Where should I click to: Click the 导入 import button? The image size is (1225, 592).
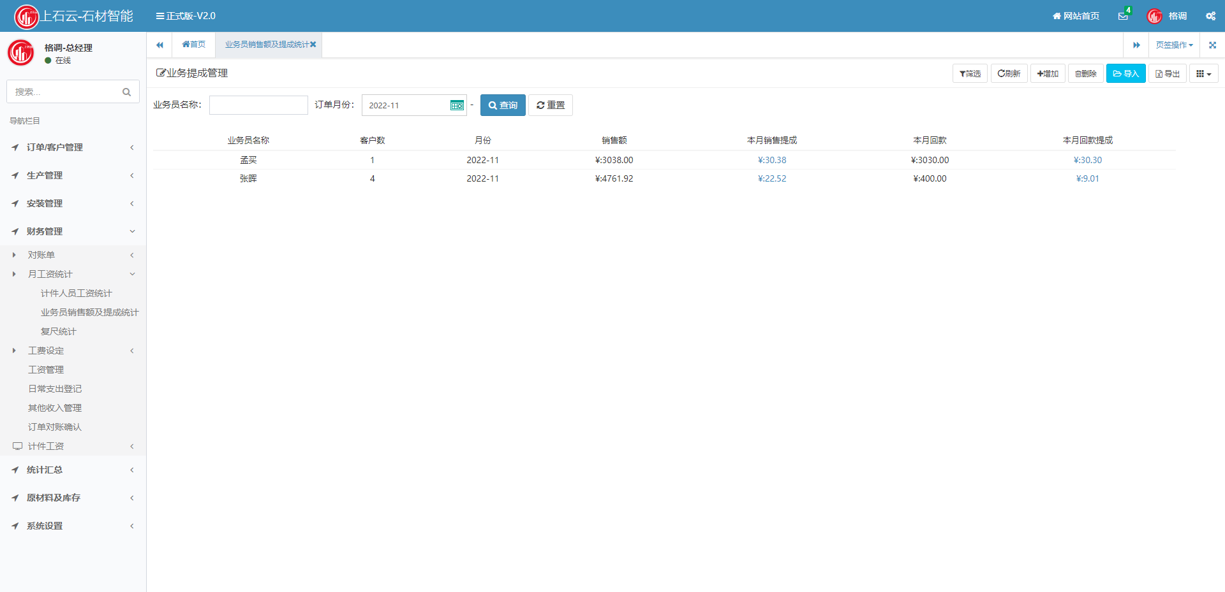[1126, 74]
